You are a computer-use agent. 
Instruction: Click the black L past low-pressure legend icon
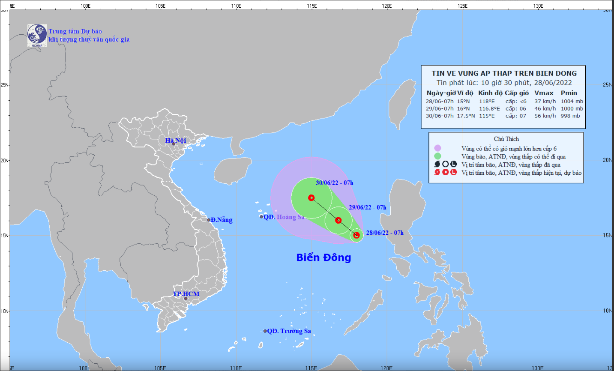[x=453, y=164]
